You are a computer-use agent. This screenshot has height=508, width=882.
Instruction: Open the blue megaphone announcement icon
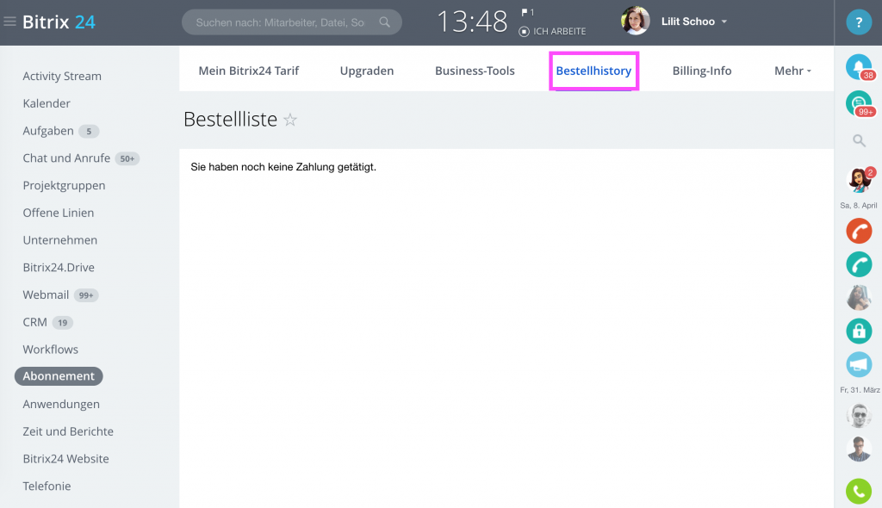[x=859, y=364]
